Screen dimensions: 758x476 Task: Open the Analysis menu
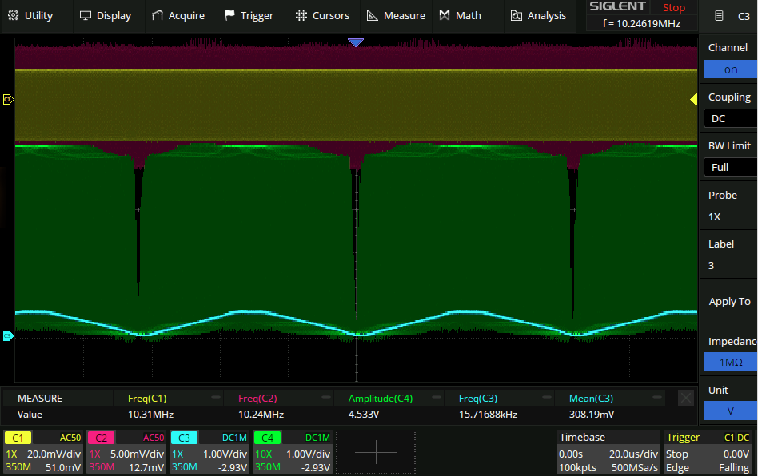538,15
